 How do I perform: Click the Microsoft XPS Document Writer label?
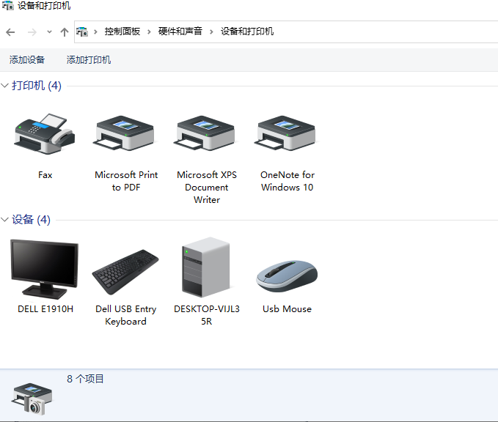[207, 188]
